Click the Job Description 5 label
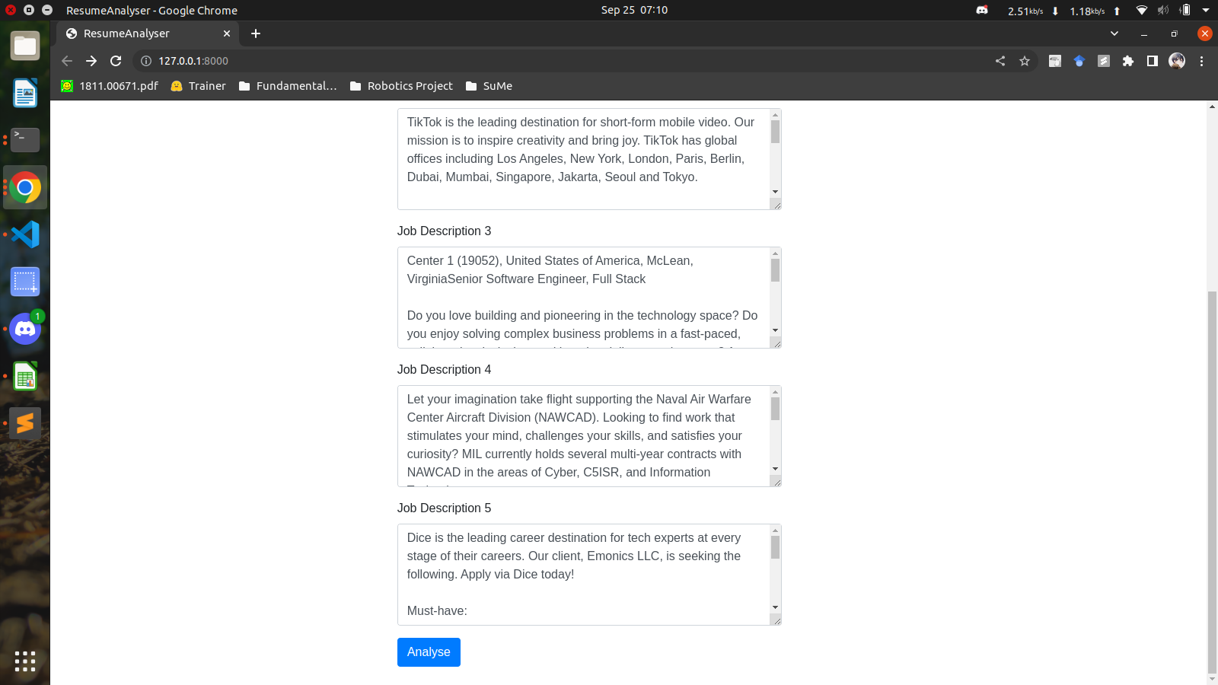Image resolution: width=1218 pixels, height=685 pixels. (x=444, y=508)
